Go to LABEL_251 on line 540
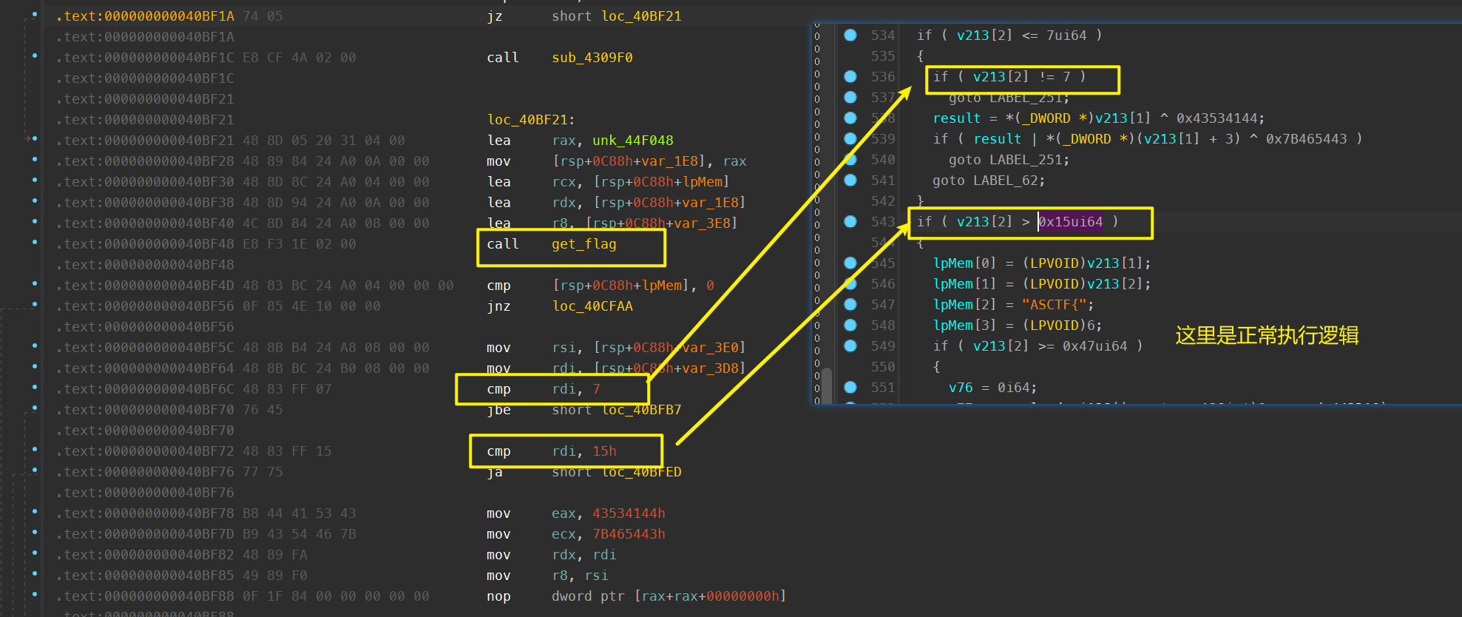The image size is (1462, 617). (x=1026, y=159)
